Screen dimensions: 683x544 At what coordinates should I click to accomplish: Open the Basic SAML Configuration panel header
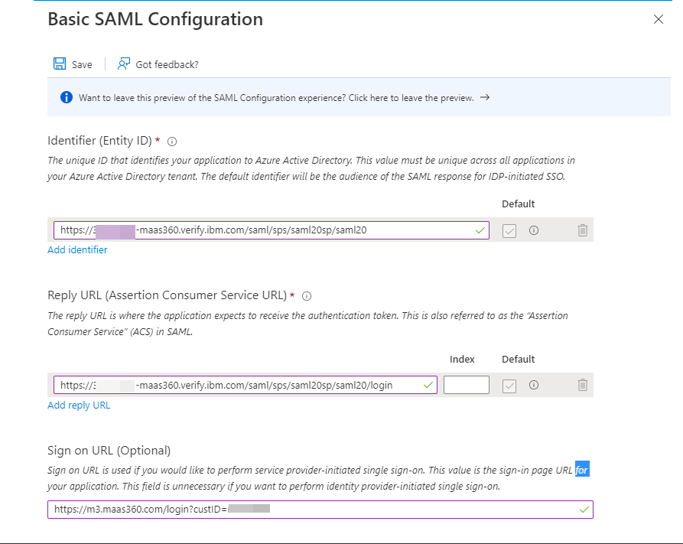coord(154,19)
